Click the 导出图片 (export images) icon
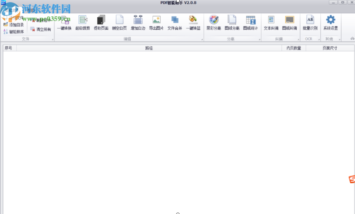Image resolution: width=355 pixels, height=214 pixels. [x=156, y=22]
